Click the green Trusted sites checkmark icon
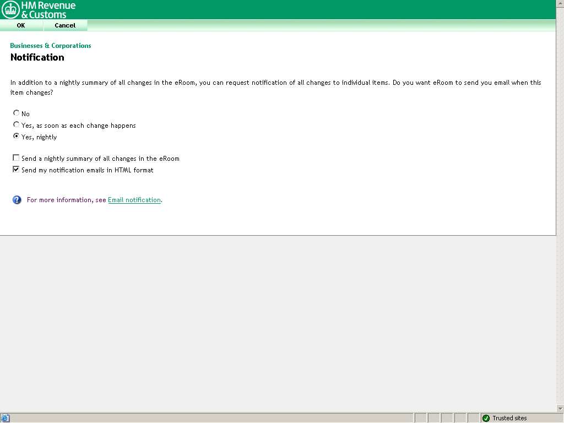Screen dimensions: 564x423 click(486, 418)
